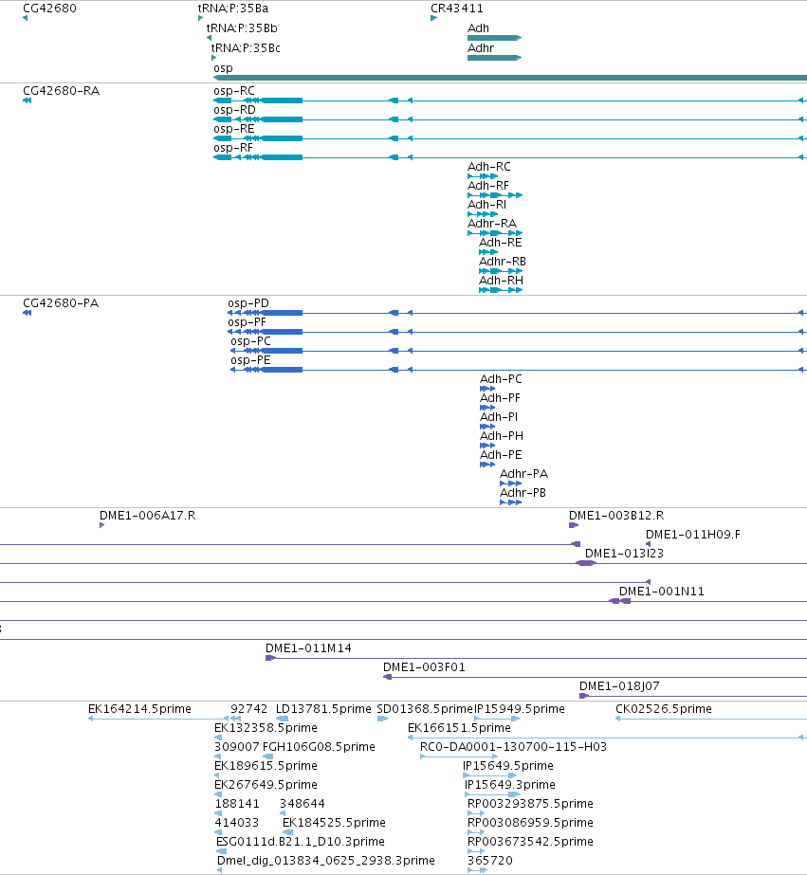Select the IP15649.3prime EST

click(x=492, y=794)
